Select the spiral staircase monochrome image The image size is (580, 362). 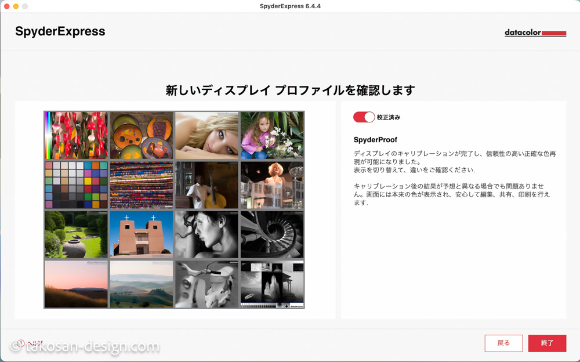click(272, 234)
